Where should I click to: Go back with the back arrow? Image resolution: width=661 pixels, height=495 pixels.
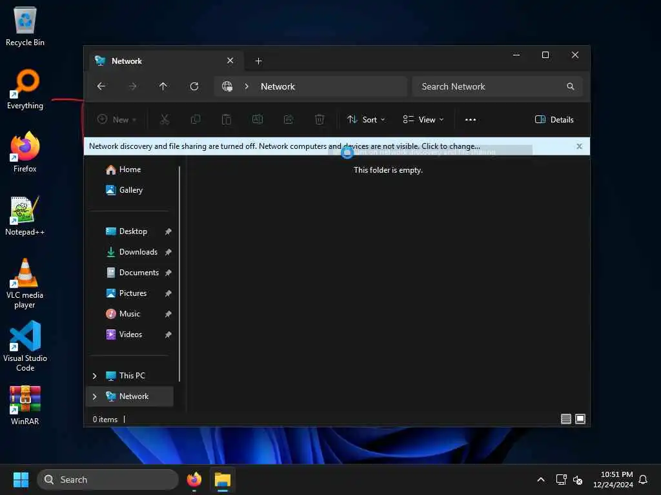[x=101, y=86]
